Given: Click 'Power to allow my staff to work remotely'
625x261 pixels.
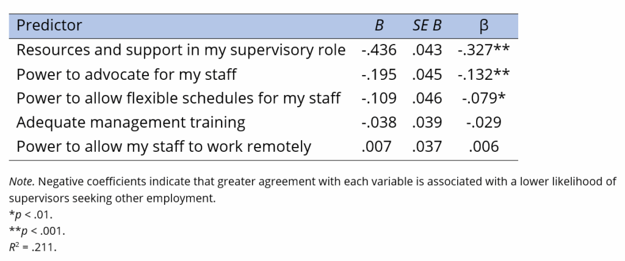Looking at the screenshot, I should click(x=164, y=147).
